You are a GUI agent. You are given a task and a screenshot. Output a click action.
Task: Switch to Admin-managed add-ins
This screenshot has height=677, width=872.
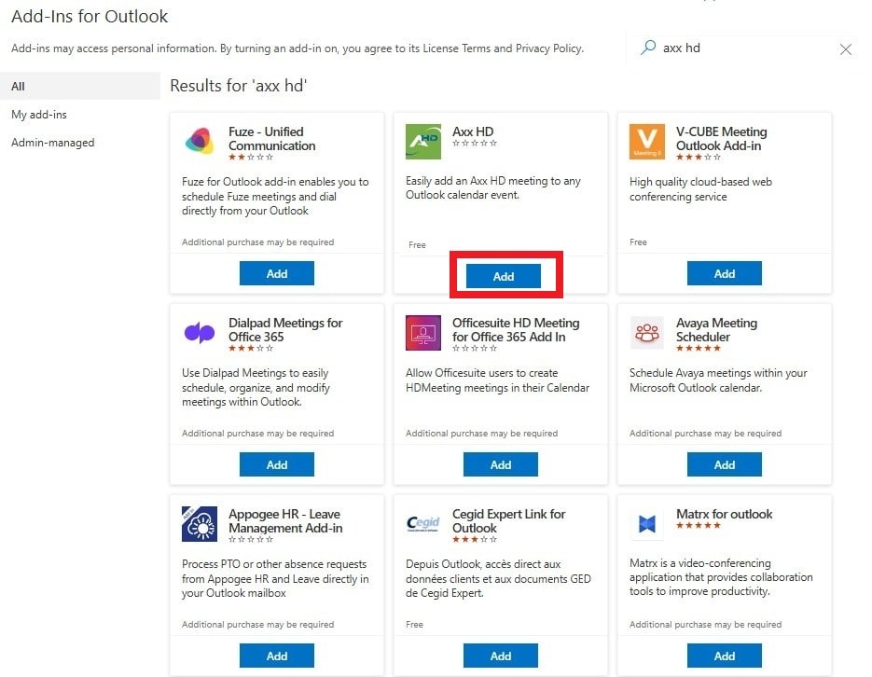tap(52, 143)
